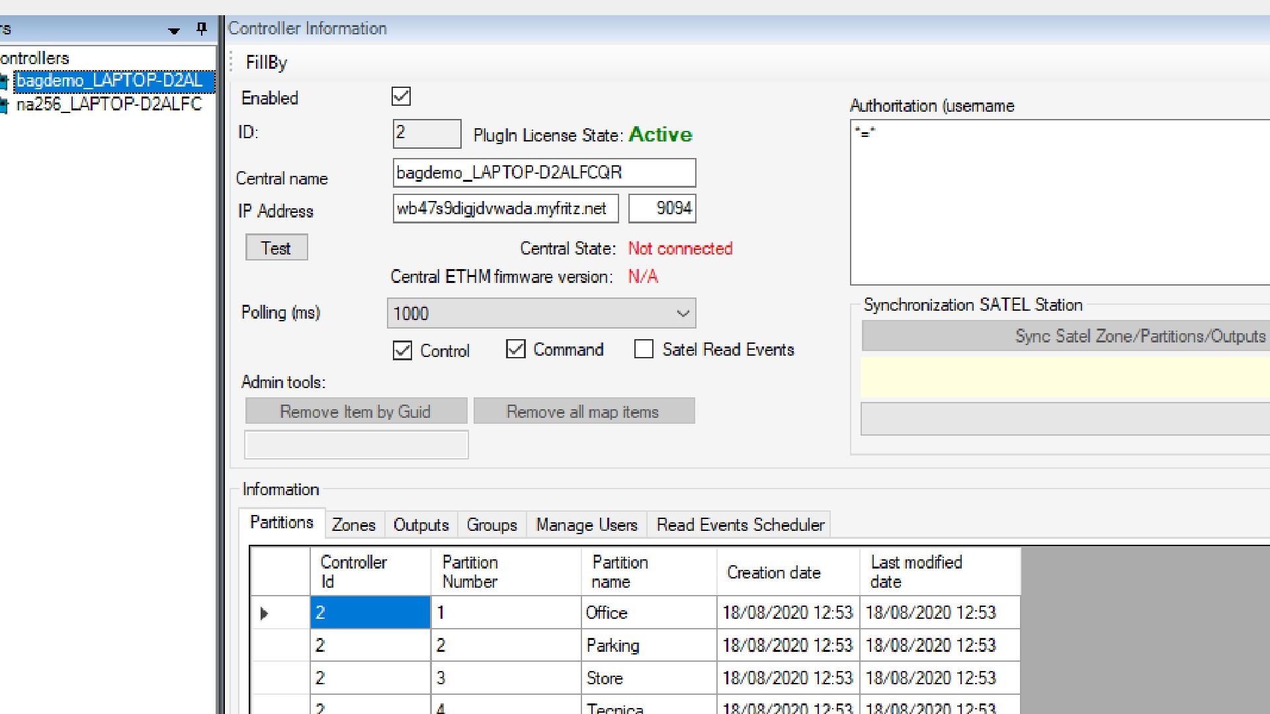The image size is (1270, 714).
Task: Click the IP Address host field
Action: tap(506, 208)
